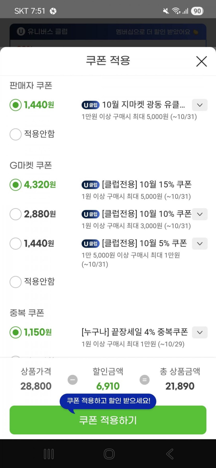Tap the U클럽 badge on 광동 coupon
This screenshot has height=468, width=216.
click(91, 105)
